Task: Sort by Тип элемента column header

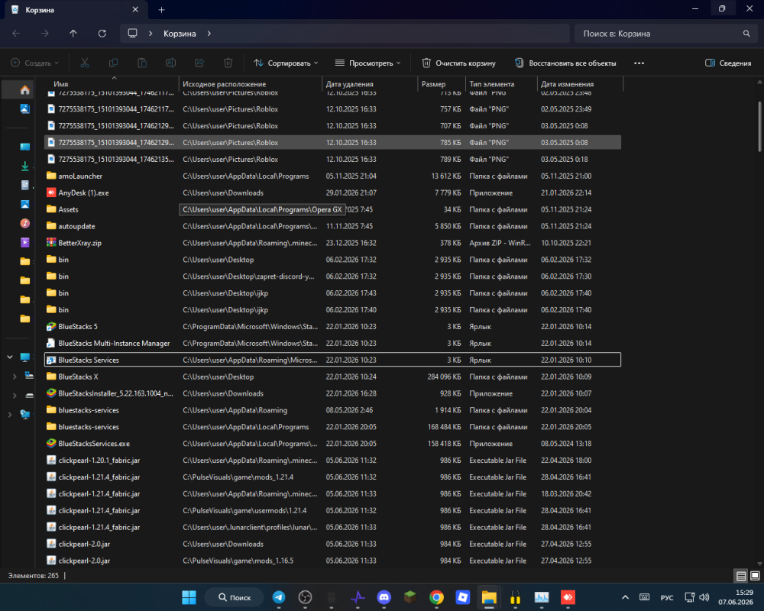Action: (501, 84)
